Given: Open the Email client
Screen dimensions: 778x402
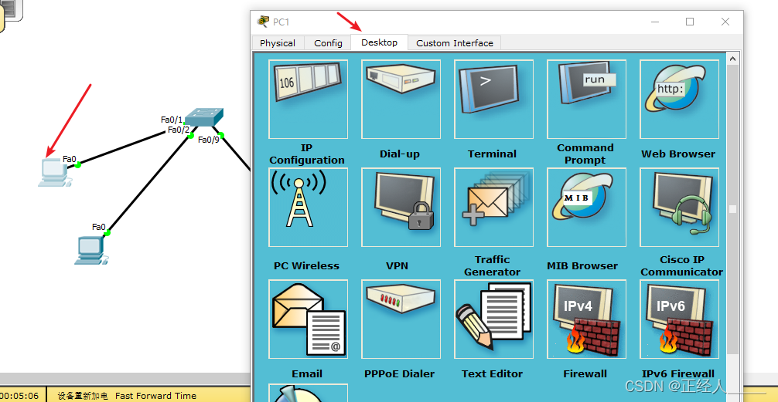Looking at the screenshot, I should point(308,319).
